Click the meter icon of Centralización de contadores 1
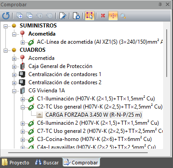Viewport: 173px width, 168px height. click(22, 74)
